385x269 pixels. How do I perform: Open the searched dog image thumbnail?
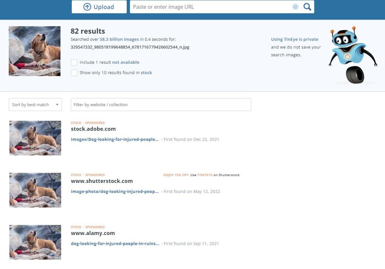[35, 51]
